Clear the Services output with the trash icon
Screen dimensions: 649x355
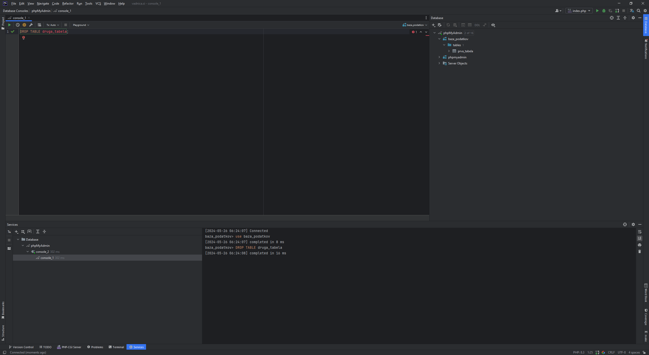pos(639,252)
